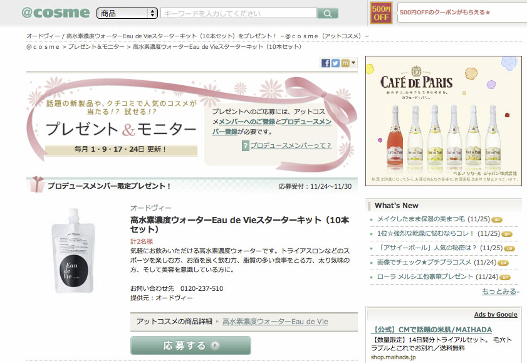Click the 応募する apply button
Screen dimensions: 527x363
[x=190, y=345]
